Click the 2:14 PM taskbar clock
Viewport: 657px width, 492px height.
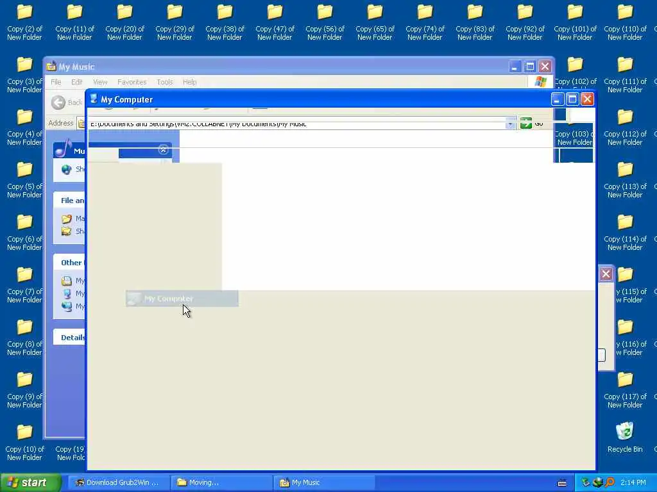coord(633,483)
